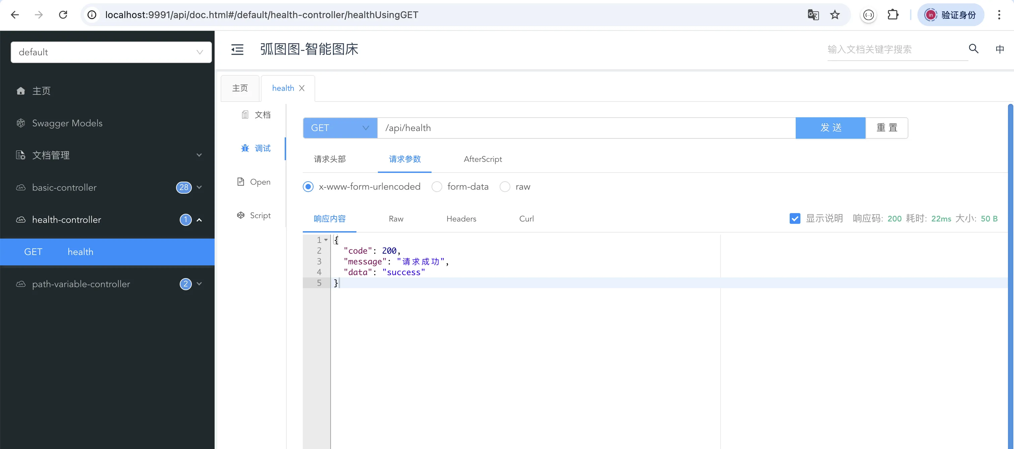The image size is (1014, 449).
Task: Bookmark page with star icon
Action: pos(835,15)
